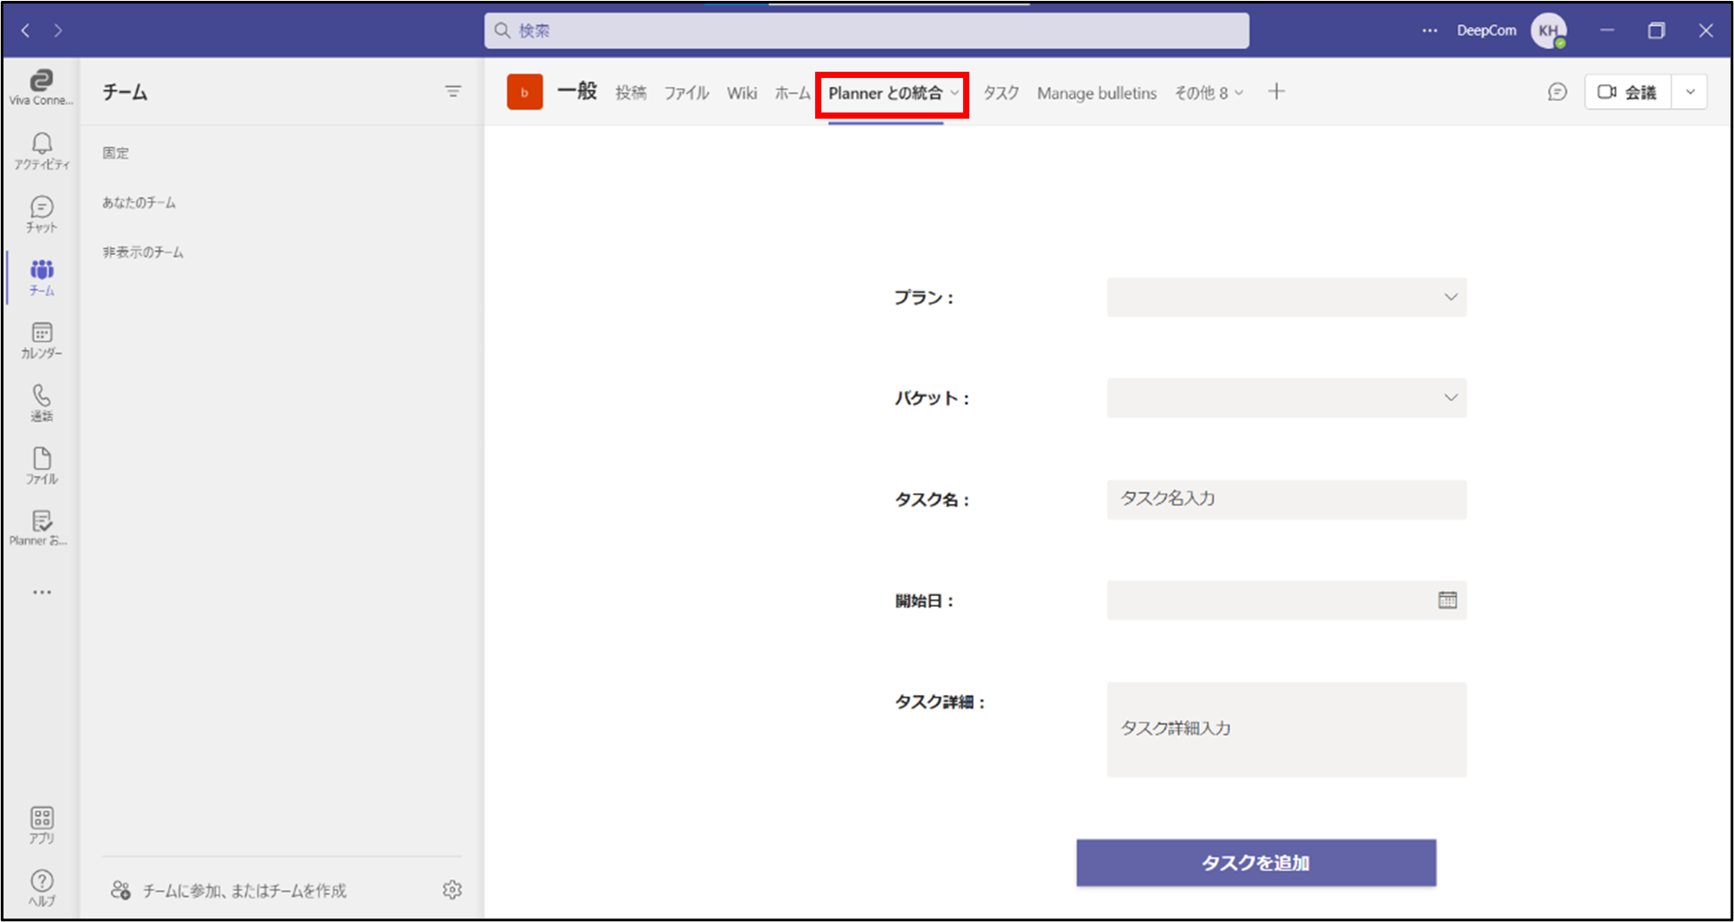Image resolution: width=1734 pixels, height=922 pixels.
Task: Open the Calendar icon in sidebar
Action: 41,340
